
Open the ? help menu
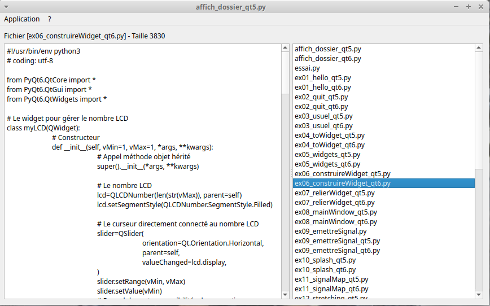point(50,19)
